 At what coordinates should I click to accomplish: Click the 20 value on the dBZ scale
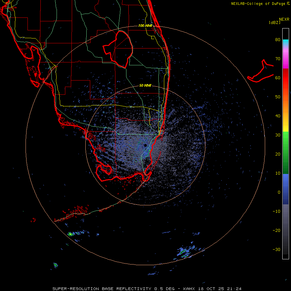point(278,154)
